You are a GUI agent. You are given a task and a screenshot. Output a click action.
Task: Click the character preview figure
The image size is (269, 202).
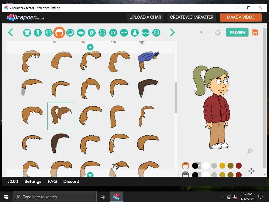[212, 107]
